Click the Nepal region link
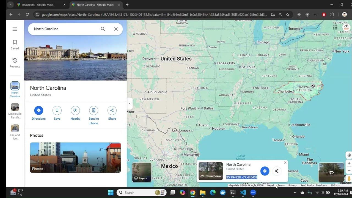Image resolution: width=352 pixels, height=198 pixels. coord(270,185)
